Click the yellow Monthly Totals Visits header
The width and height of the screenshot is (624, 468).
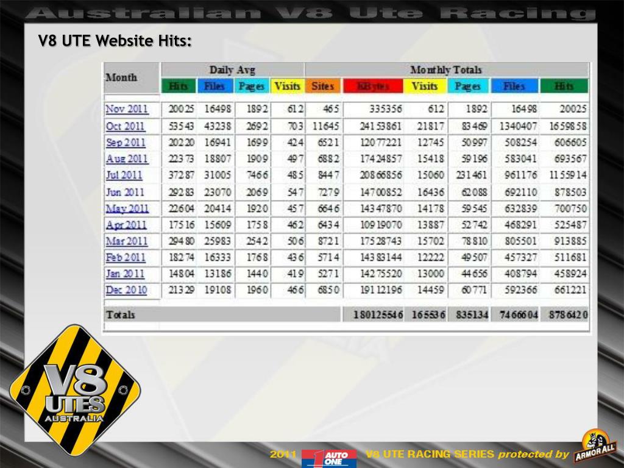tap(425, 86)
